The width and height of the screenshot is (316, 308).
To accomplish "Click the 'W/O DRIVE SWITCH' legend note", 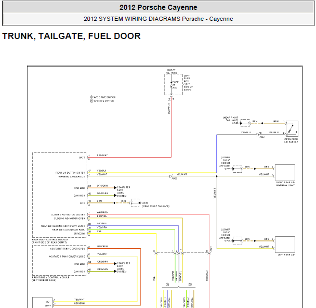I will (x=102, y=97).
